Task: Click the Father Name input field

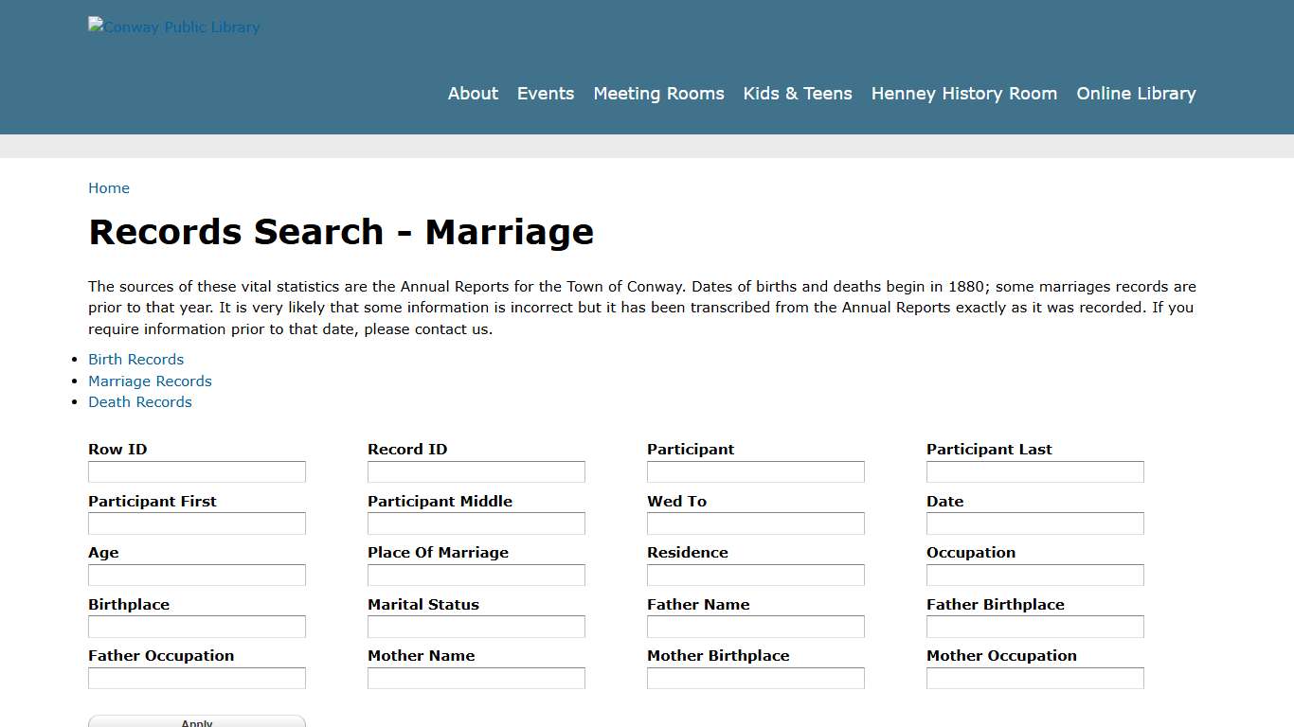Action: coord(755,626)
